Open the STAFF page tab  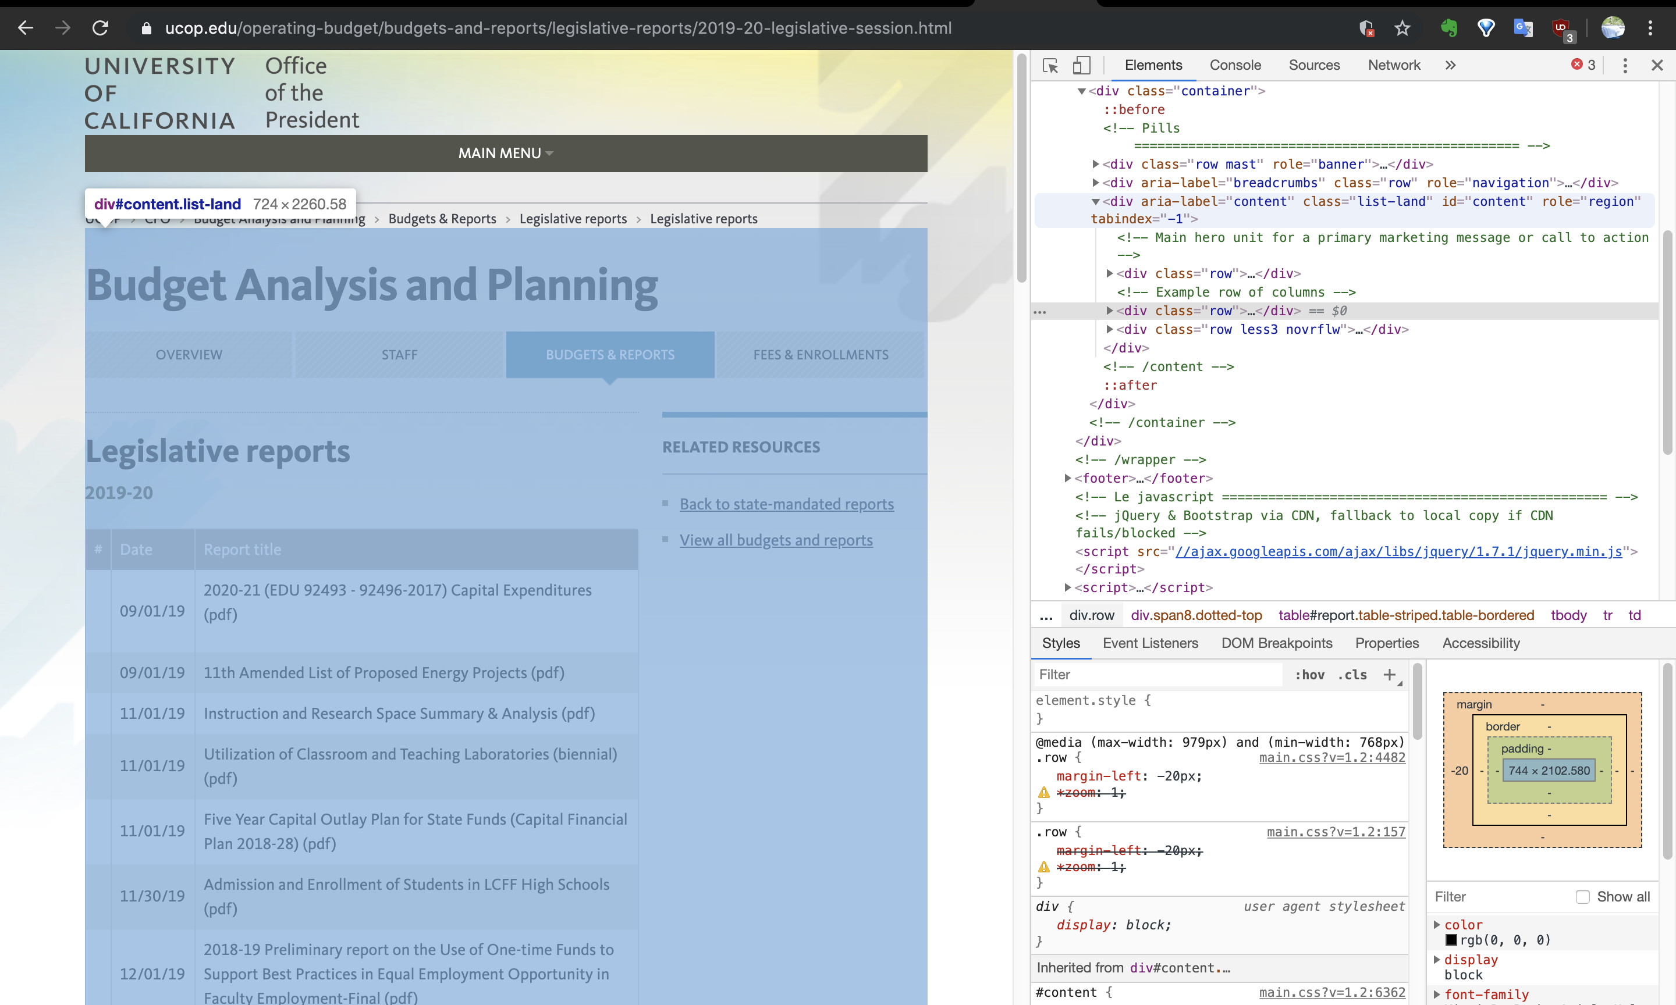tap(399, 354)
